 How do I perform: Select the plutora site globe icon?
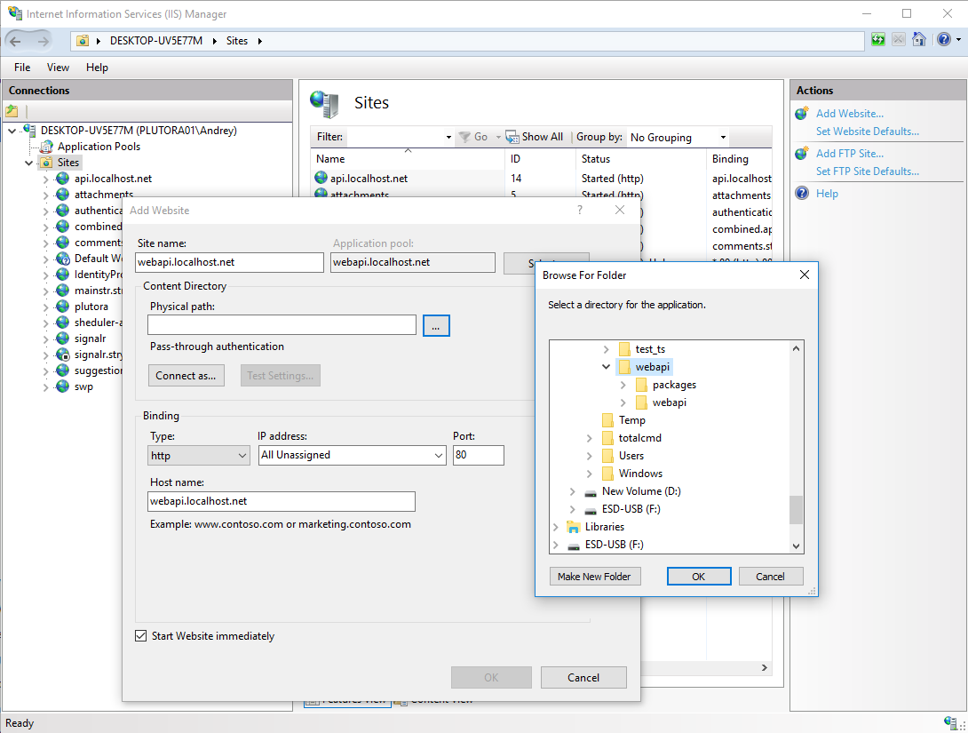62,307
